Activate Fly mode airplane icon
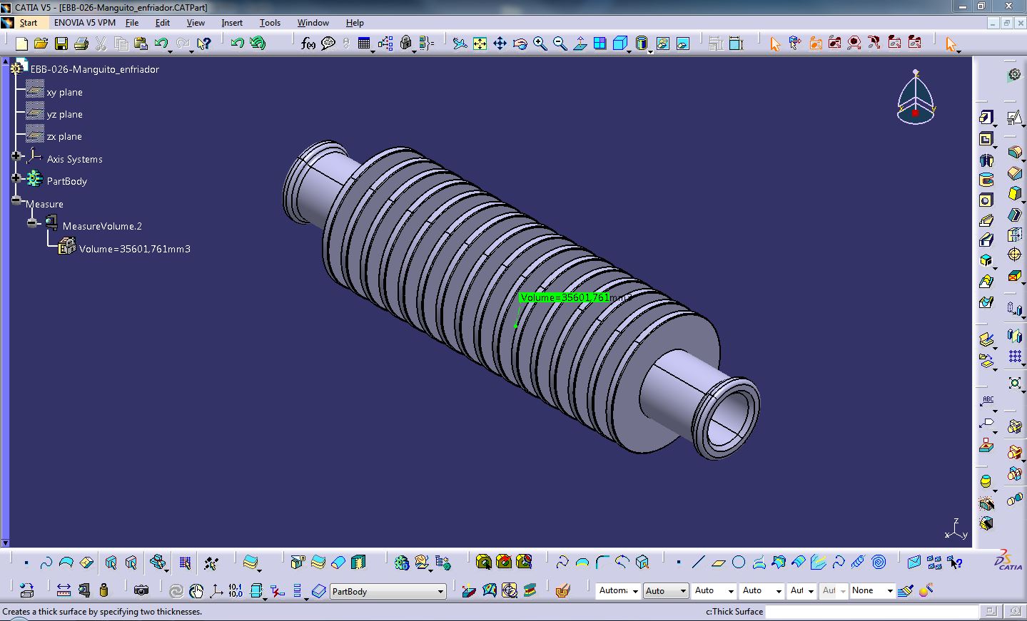The height and width of the screenshot is (621, 1027). click(460, 43)
